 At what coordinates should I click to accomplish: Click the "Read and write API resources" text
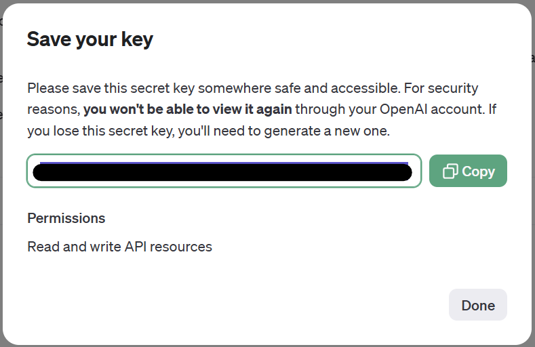pos(120,247)
